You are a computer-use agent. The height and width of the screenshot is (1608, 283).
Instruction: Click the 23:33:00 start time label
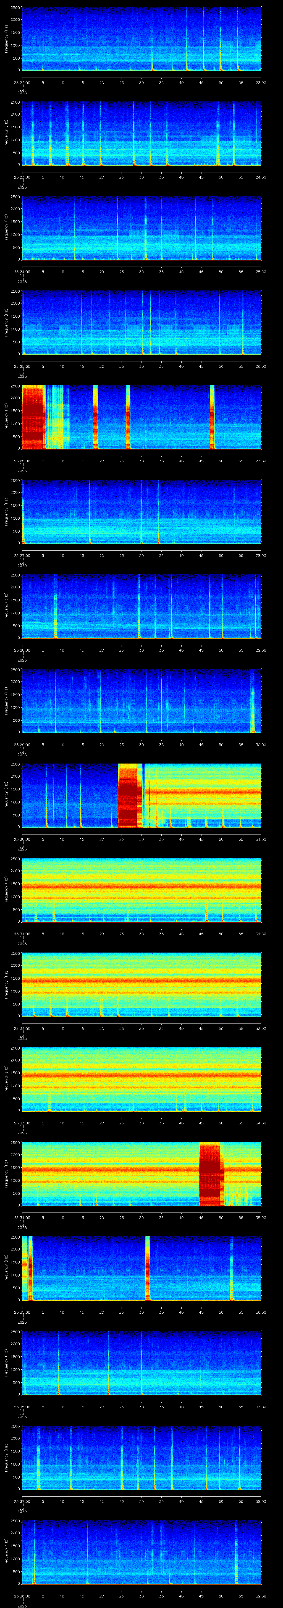tap(22, 1122)
